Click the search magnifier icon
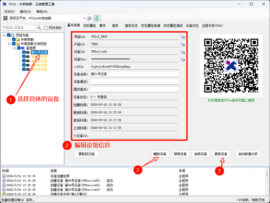 [x=39, y=28]
